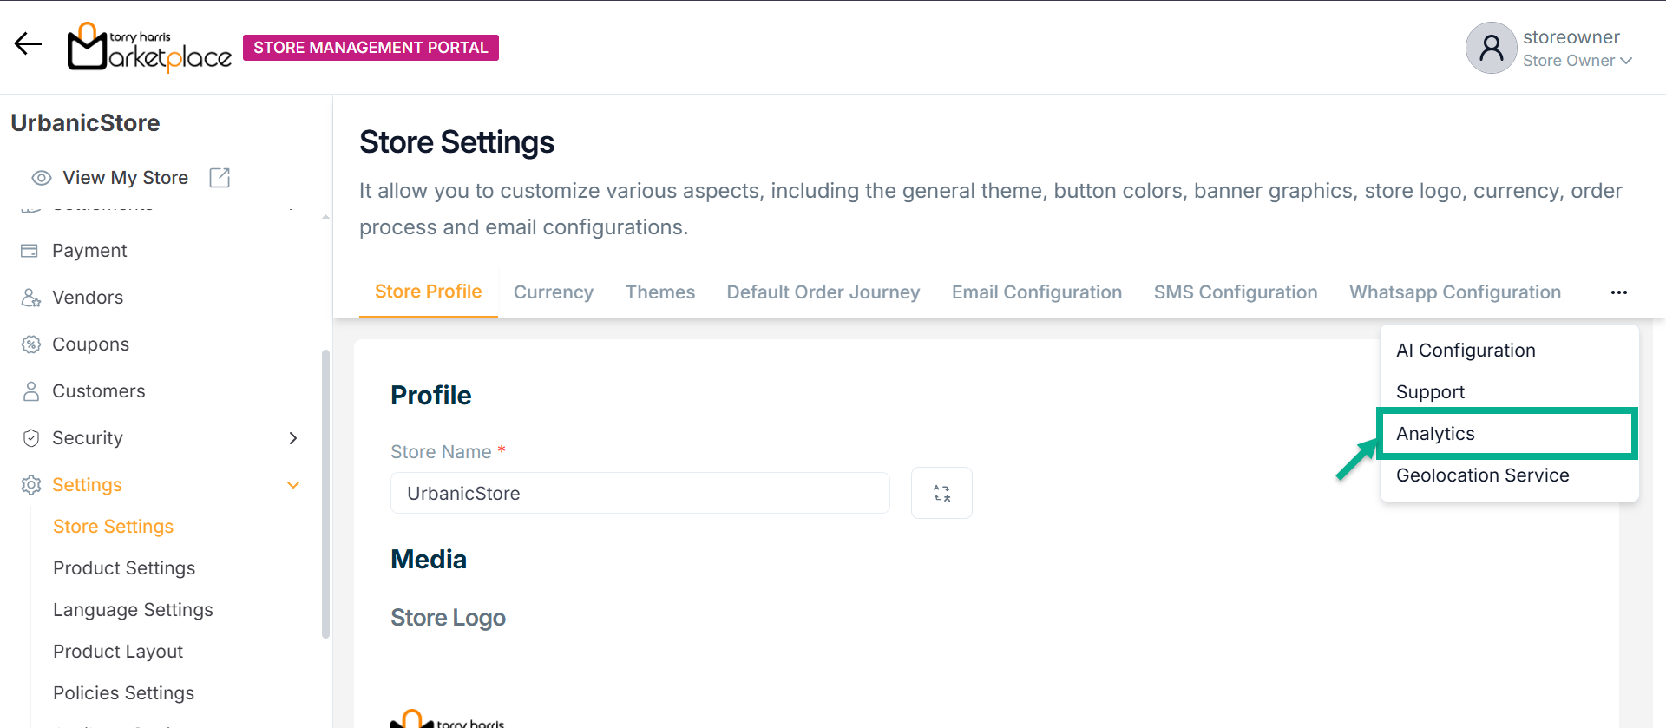Click the Payment icon in sidebar
This screenshot has width=1666, height=728.
(30, 251)
